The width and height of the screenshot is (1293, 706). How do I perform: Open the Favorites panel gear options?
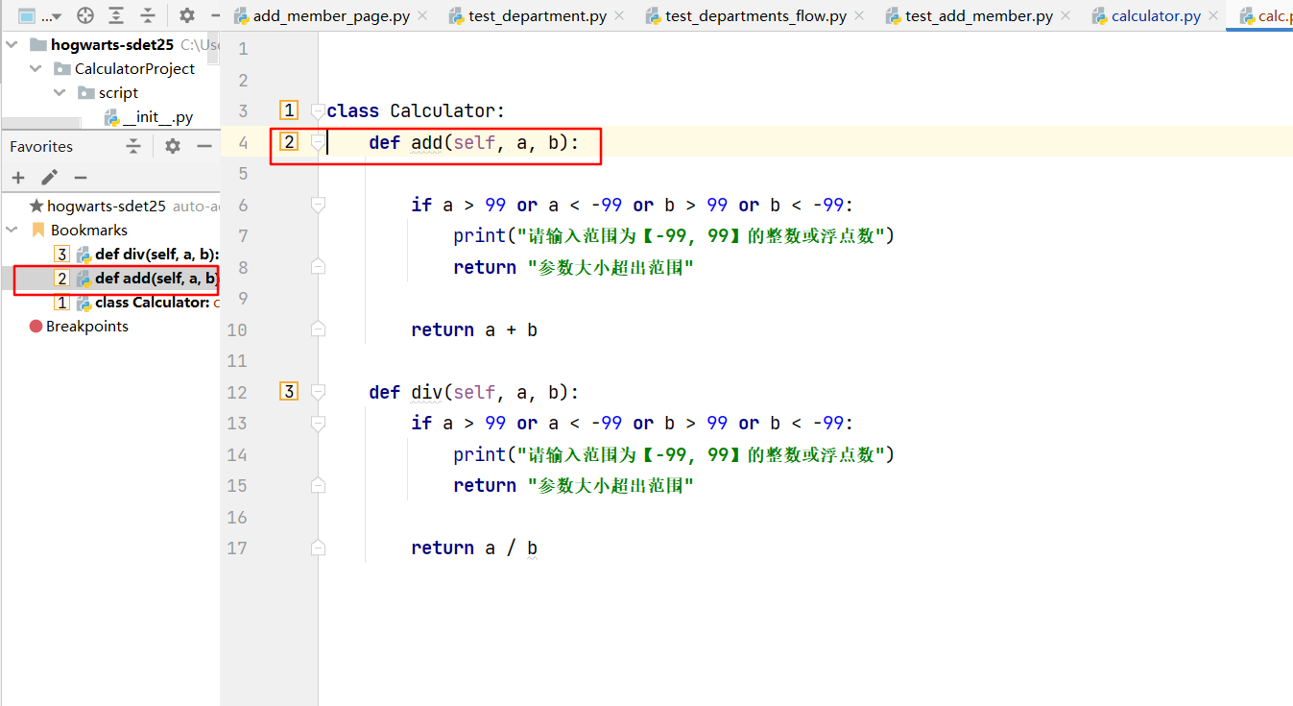click(x=173, y=146)
